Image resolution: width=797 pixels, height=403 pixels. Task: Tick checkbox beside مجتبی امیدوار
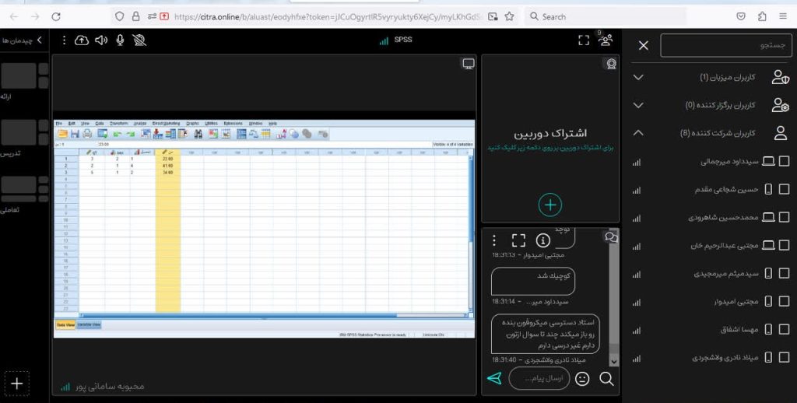click(784, 301)
